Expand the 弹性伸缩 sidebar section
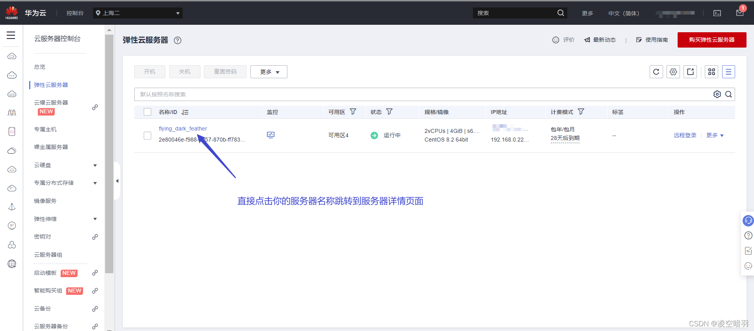This screenshot has width=754, height=331. [x=95, y=219]
